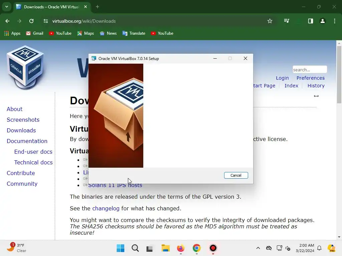Open the Start Page link
The image size is (342, 256).
coord(265,86)
